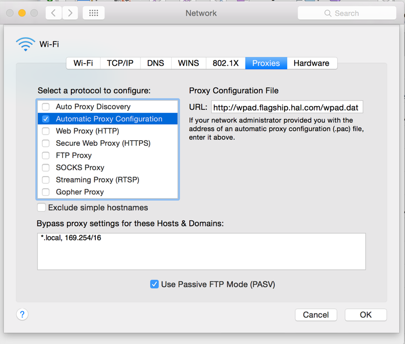Click the back navigation arrow
Screen dimensions: 405x344
pyautogui.click(x=53, y=13)
